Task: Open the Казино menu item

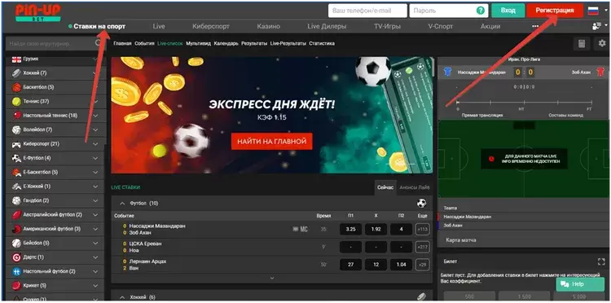Action: tap(269, 27)
